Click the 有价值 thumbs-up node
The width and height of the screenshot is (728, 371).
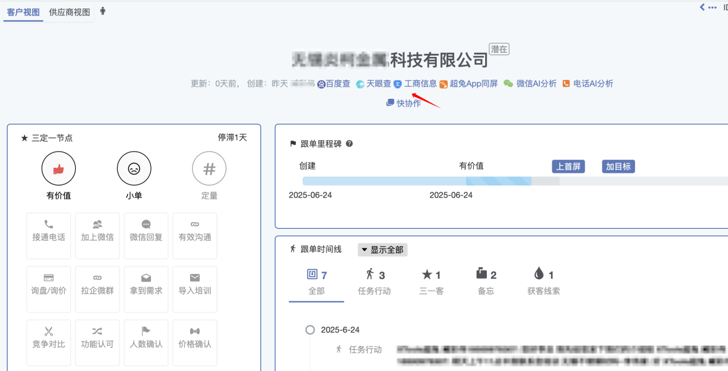click(59, 169)
